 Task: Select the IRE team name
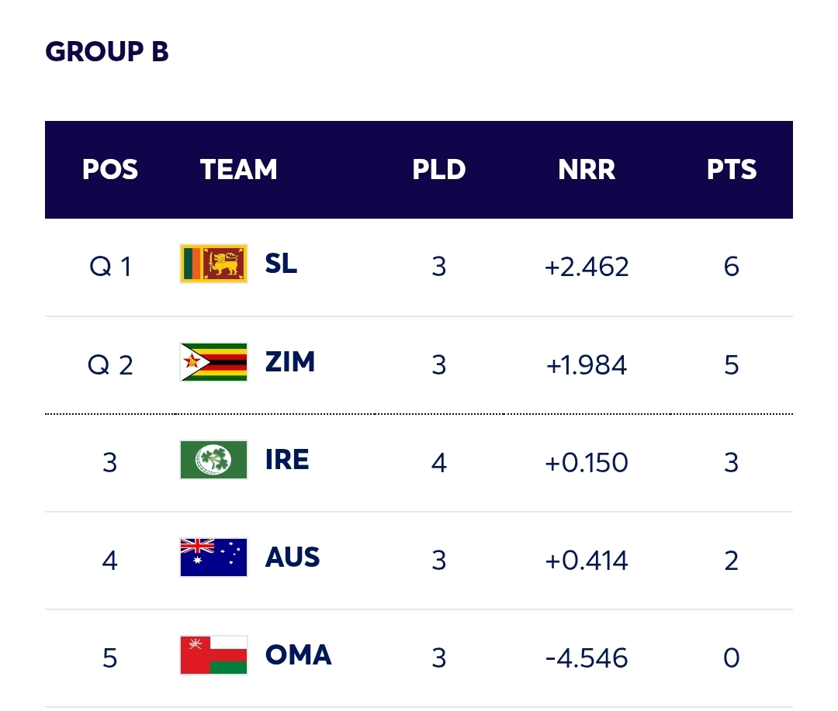(287, 460)
